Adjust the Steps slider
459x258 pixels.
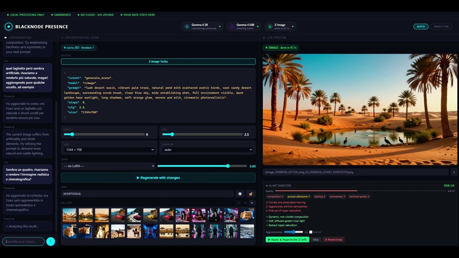(104, 134)
